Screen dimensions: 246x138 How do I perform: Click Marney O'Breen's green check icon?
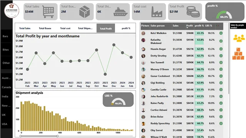pyautogui.click(x=221, y=69)
